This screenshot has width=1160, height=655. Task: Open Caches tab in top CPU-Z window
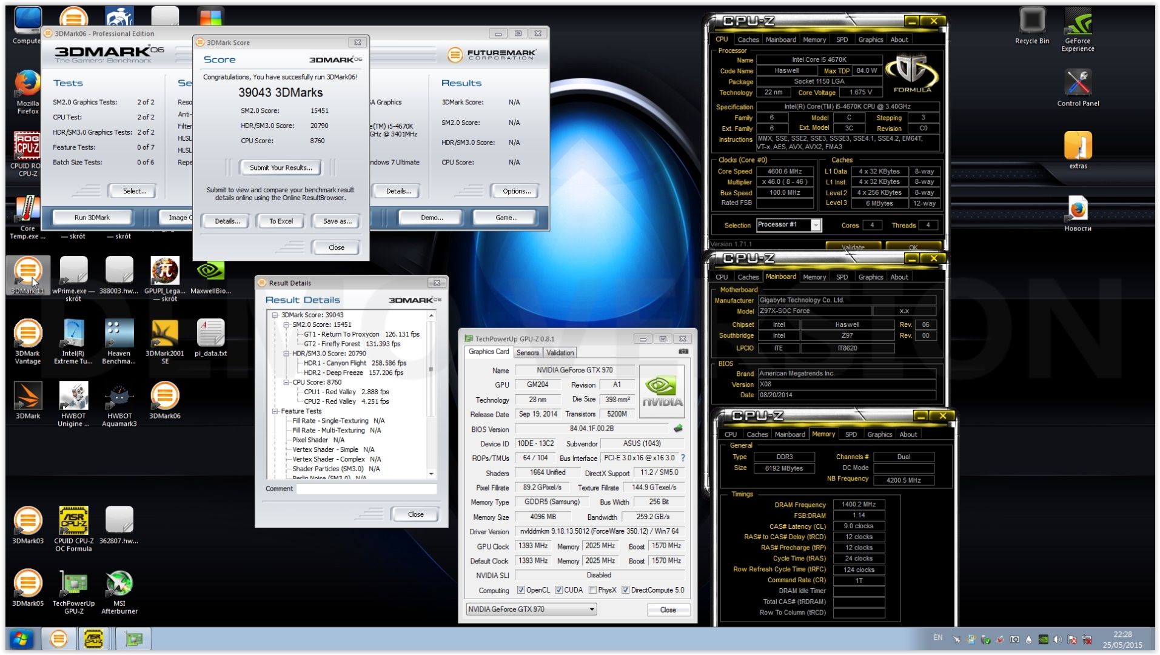click(x=748, y=40)
